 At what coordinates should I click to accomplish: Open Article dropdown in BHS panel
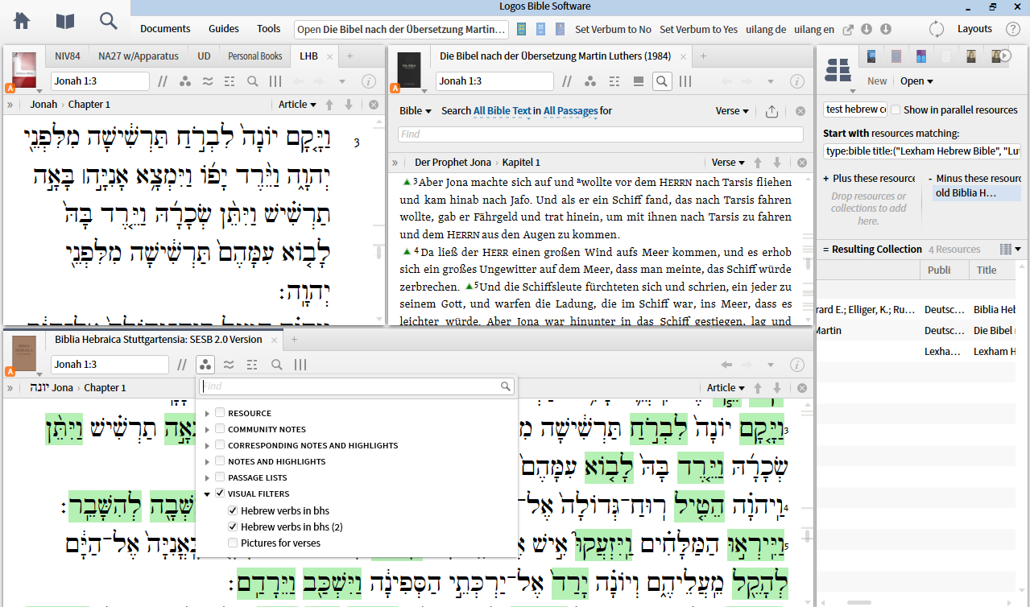coord(726,387)
